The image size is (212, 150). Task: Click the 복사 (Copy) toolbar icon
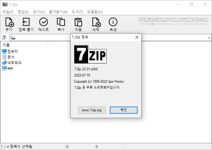(x=61, y=22)
